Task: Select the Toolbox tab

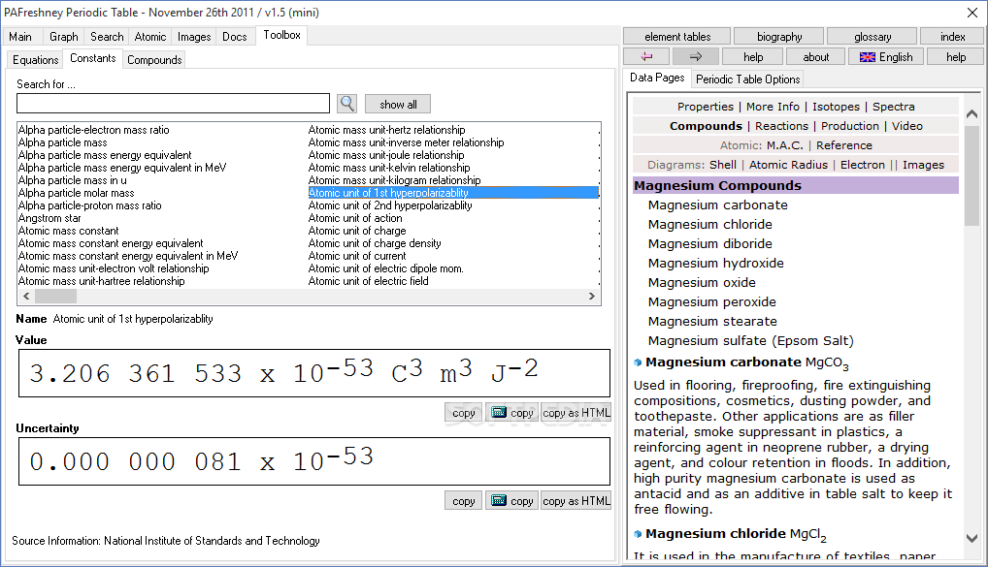Action: [x=281, y=35]
